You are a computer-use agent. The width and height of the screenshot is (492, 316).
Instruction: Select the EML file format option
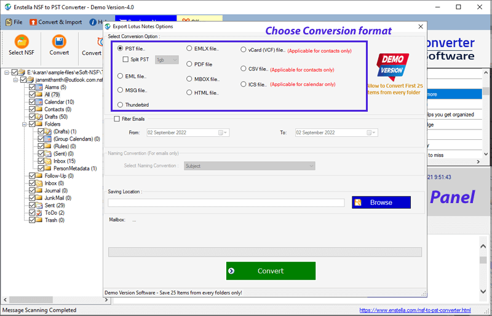120,76
